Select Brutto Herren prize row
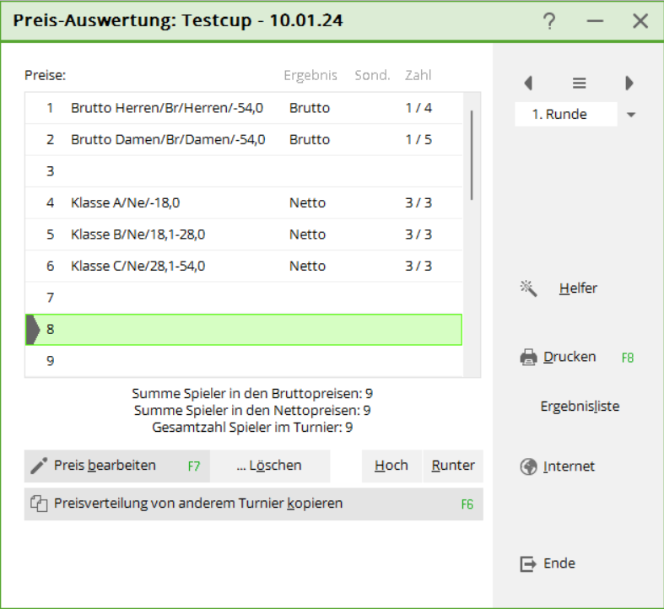Screen dimensions: 664x609 167,108
